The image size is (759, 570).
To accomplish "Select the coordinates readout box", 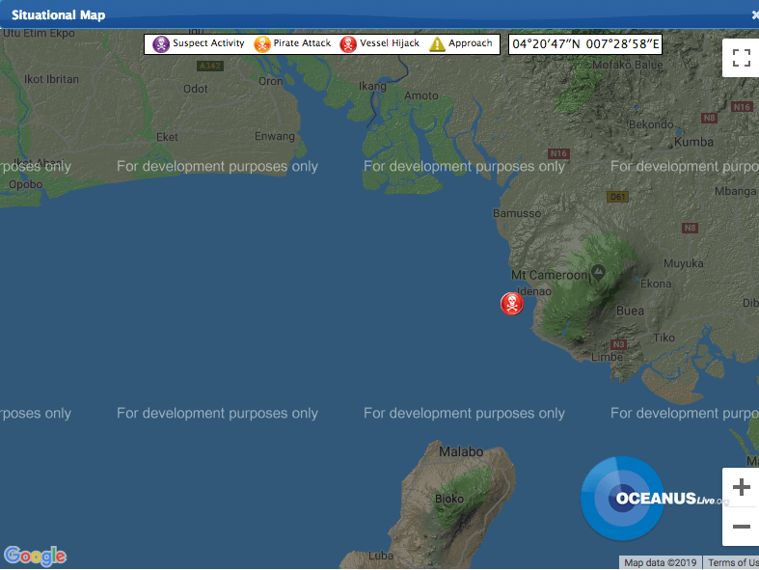I will pyautogui.click(x=586, y=44).
